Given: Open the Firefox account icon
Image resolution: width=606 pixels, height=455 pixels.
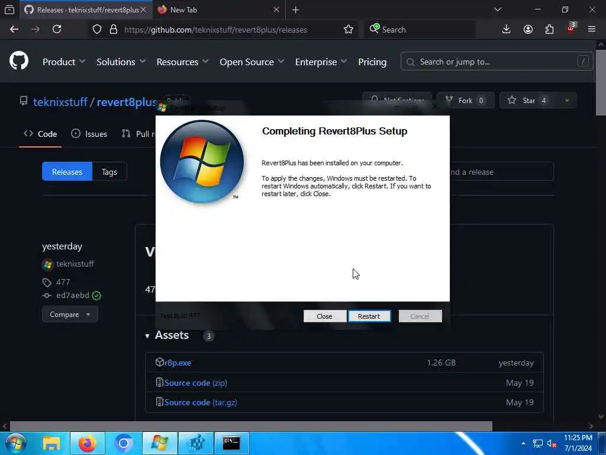Looking at the screenshot, I should [x=528, y=29].
